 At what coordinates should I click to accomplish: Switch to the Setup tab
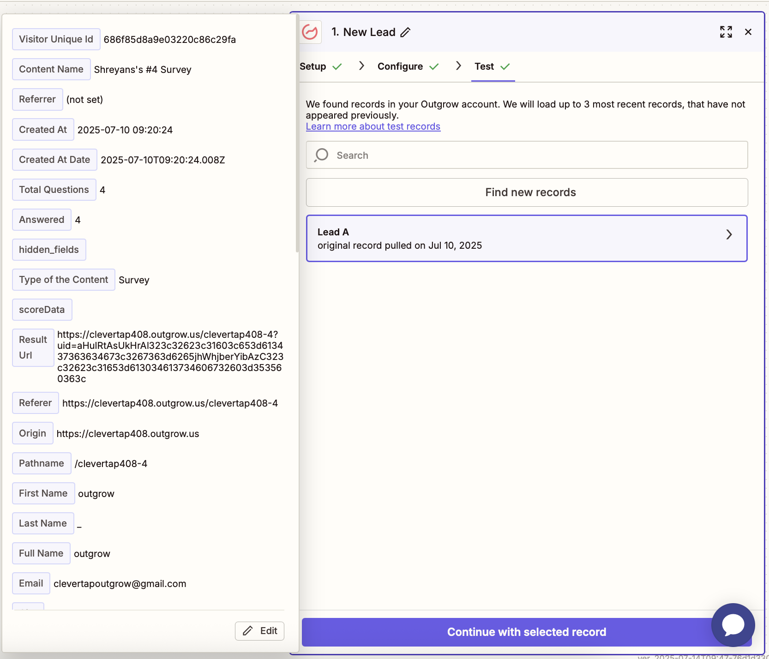[x=321, y=66]
